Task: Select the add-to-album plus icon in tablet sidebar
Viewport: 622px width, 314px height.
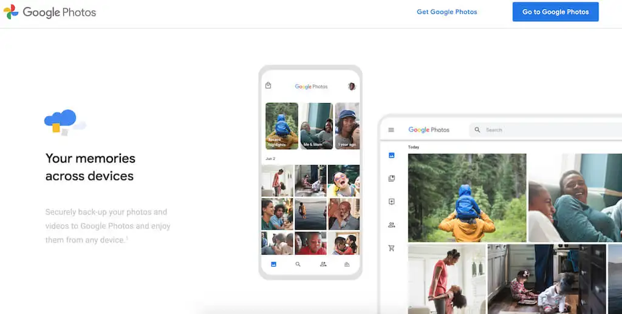Action: click(x=392, y=201)
